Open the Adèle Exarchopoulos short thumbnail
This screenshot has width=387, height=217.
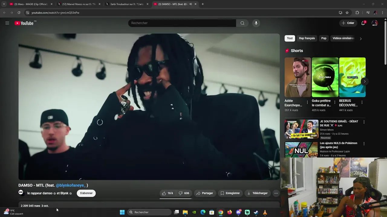pyautogui.click(x=298, y=77)
